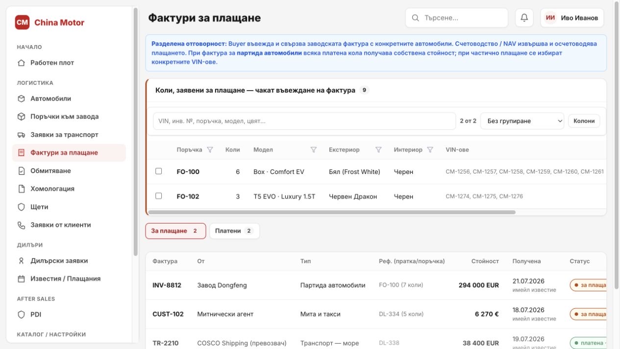This screenshot has height=349, width=620.
Task: Tick the FO-102 row checkbox
Action: pyautogui.click(x=158, y=196)
